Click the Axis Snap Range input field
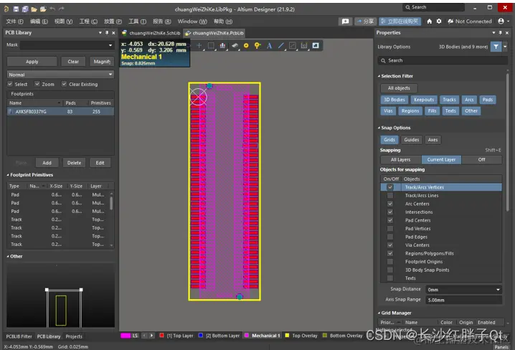 pyautogui.click(x=464, y=300)
